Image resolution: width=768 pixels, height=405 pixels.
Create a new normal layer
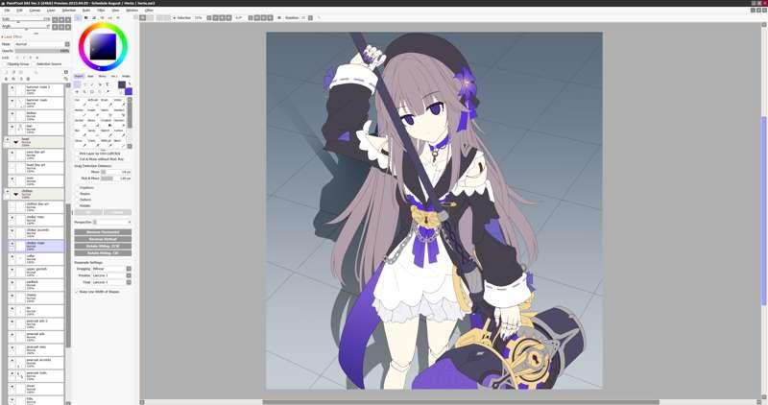tap(6, 72)
